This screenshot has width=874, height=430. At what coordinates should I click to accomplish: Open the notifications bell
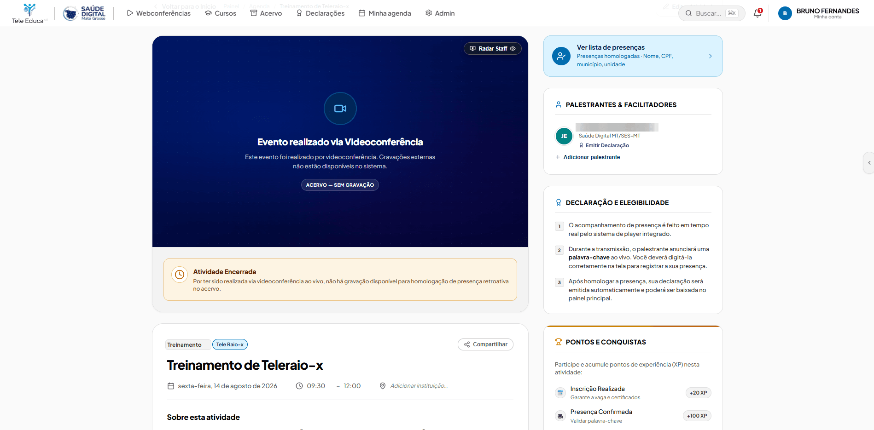click(757, 13)
